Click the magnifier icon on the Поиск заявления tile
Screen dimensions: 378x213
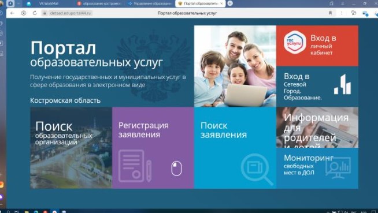pyautogui.click(x=257, y=170)
